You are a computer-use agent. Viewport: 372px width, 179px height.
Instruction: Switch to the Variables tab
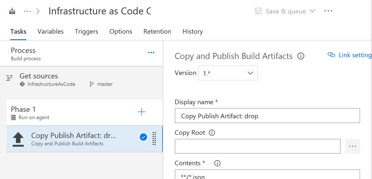(x=51, y=32)
